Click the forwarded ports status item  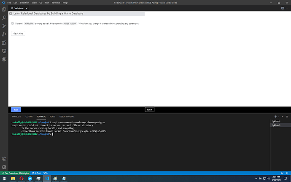[x=45, y=173]
